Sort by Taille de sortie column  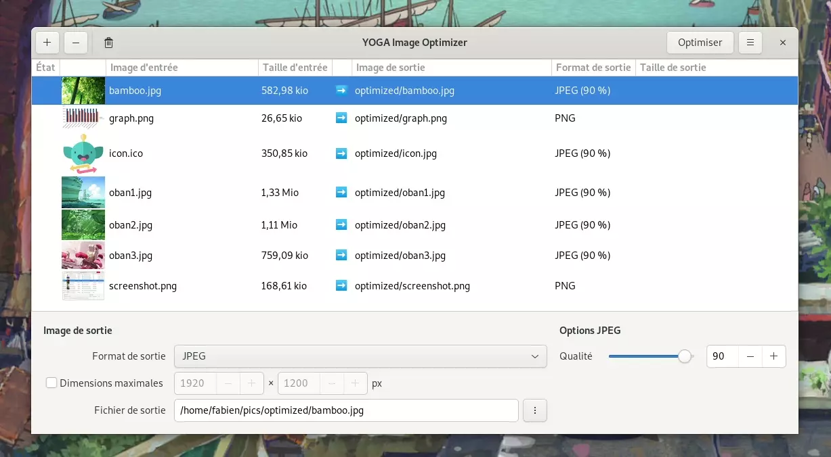pyautogui.click(x=717, y=68)
